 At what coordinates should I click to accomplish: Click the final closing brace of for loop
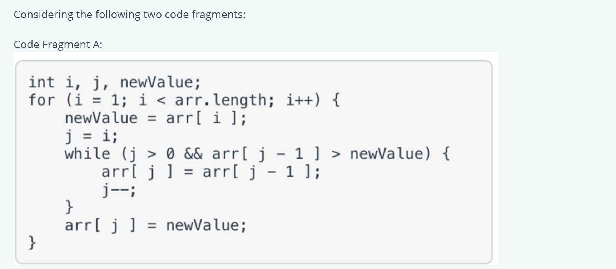point(32,243)
